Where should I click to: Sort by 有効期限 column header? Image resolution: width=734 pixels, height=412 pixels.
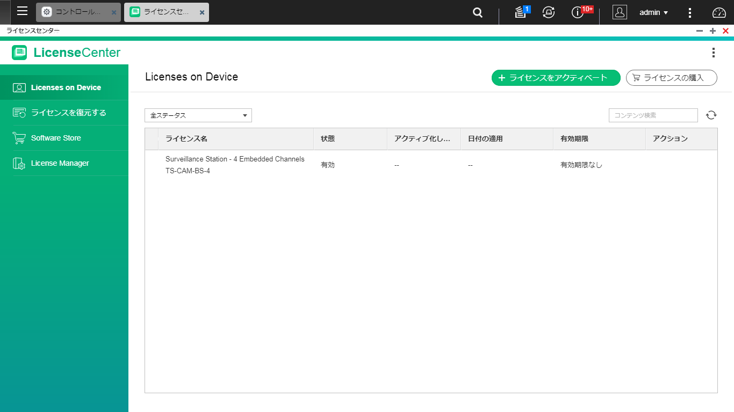click(x=600, y=139)
